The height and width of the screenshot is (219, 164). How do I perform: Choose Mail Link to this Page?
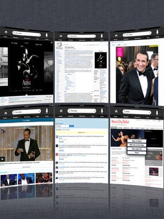(x=137, y=145)
